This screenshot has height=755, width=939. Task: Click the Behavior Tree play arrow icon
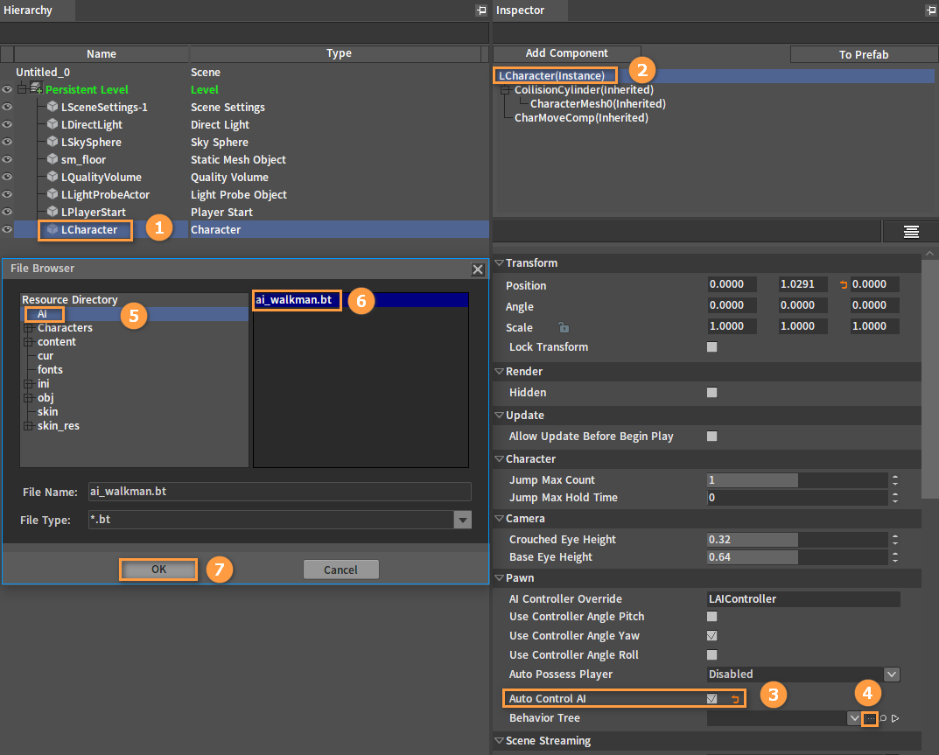pyautogui.click(x=895, y=718)
